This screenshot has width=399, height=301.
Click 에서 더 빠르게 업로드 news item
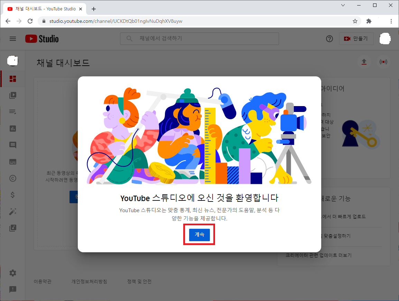pyautogui.click(x=344, y=217)
